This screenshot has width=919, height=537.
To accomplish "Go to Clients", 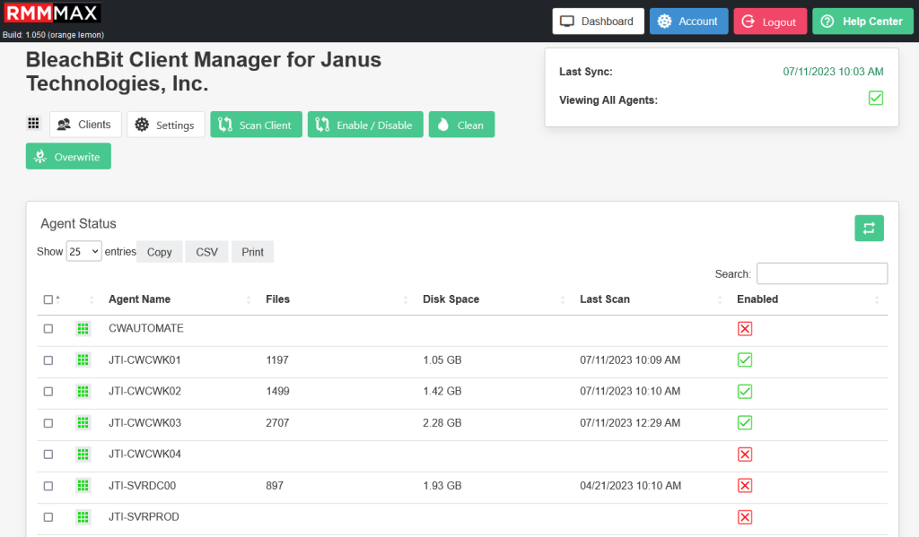I will 85,124.
